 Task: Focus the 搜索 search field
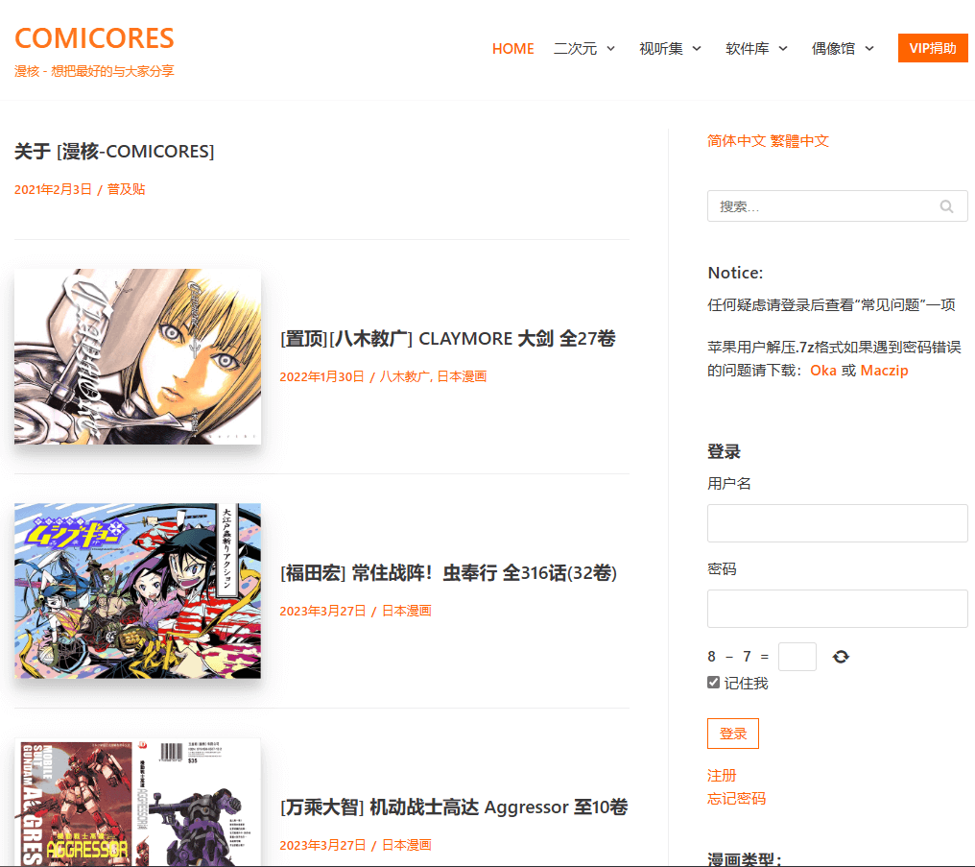point(838,205)
